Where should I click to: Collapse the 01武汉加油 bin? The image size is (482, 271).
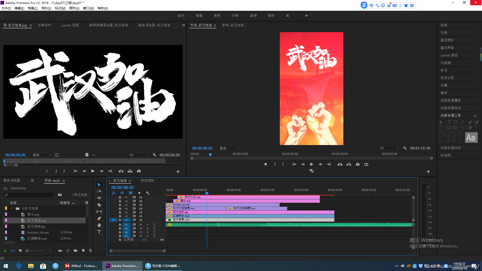click(x=12, y=208)
